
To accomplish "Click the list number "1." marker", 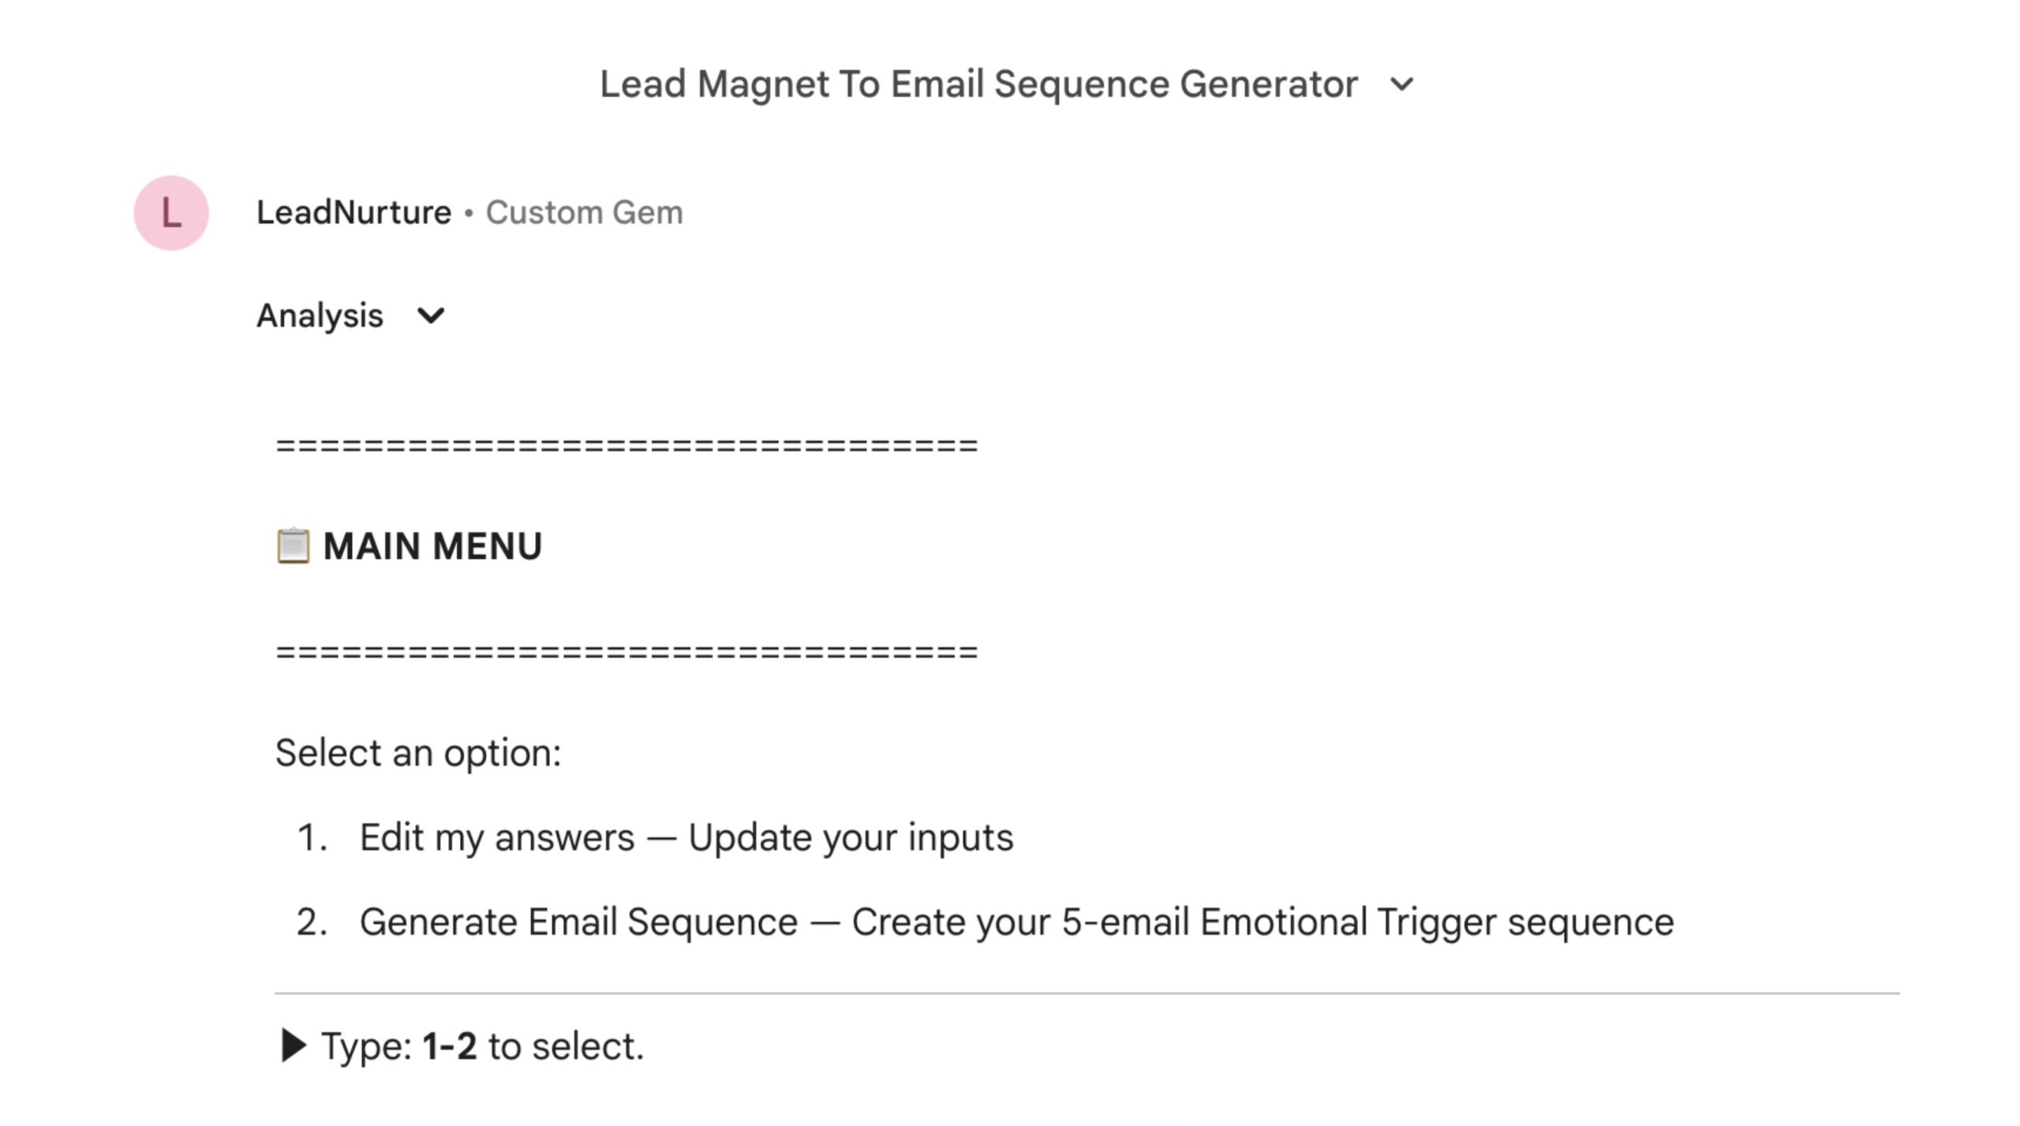I will [312, 837].
